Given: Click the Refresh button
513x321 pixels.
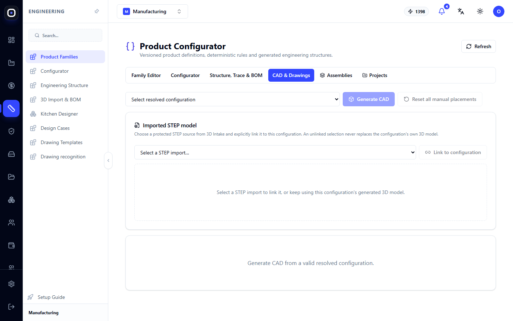Looking at the screenshot, I should (478, 46).
